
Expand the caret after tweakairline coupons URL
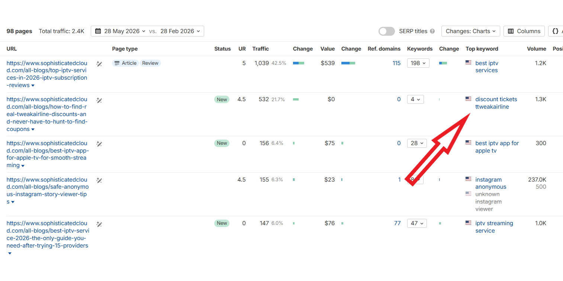click(x=33, y=130)
